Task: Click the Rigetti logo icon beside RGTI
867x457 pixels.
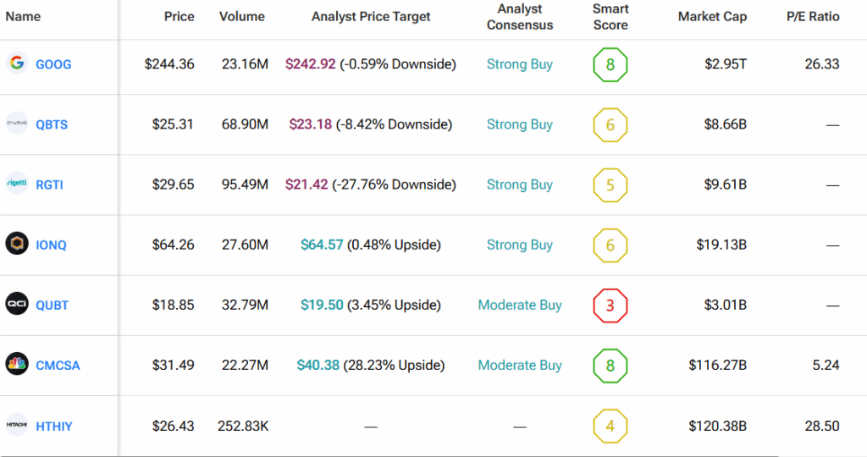Action: [17, 184]
